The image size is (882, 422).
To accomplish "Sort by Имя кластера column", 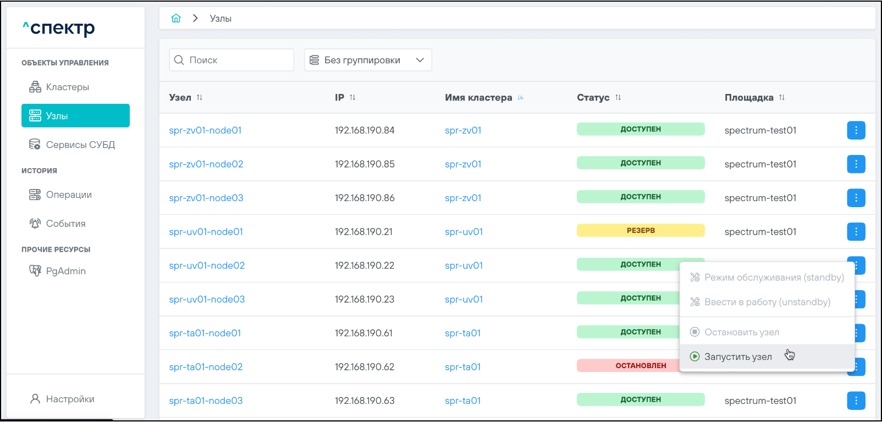I will click(x=520, y=97).
